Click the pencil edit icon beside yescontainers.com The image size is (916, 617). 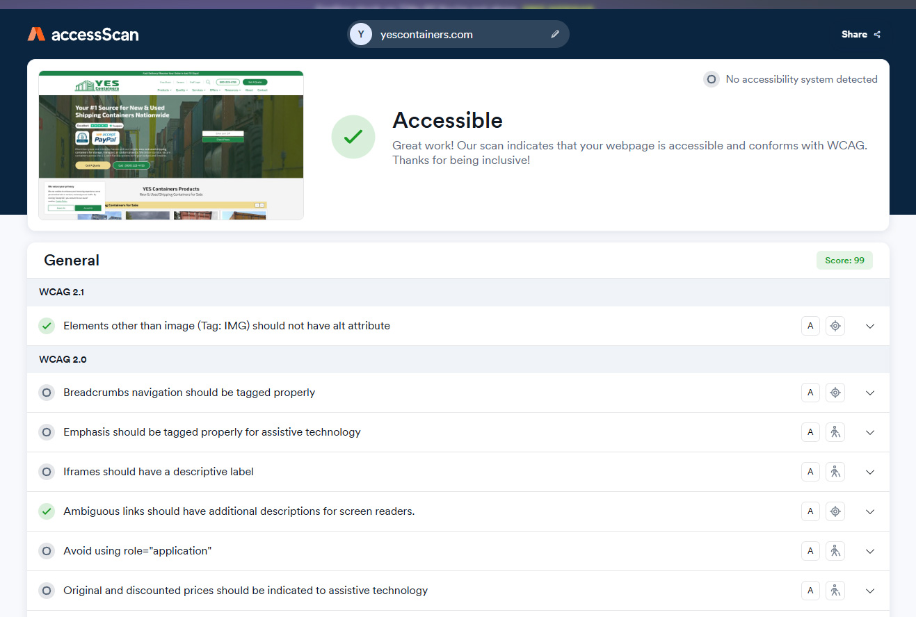pos(554,34)
